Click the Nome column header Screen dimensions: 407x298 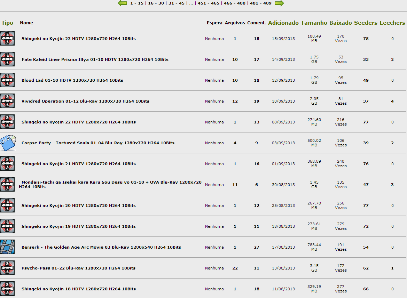click(26, 23)
